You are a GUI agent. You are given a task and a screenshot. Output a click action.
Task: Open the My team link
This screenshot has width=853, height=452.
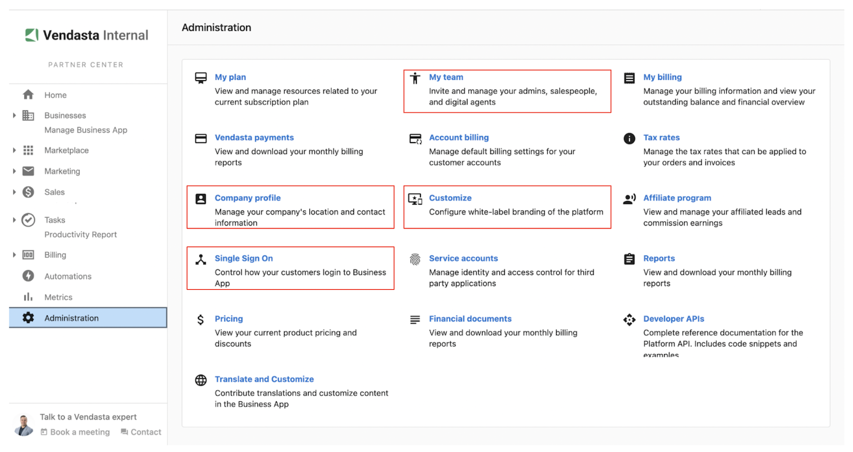[x=446, y=77]
